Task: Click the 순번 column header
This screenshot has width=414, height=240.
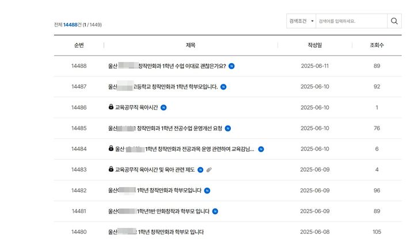Action: coord(79,45)
